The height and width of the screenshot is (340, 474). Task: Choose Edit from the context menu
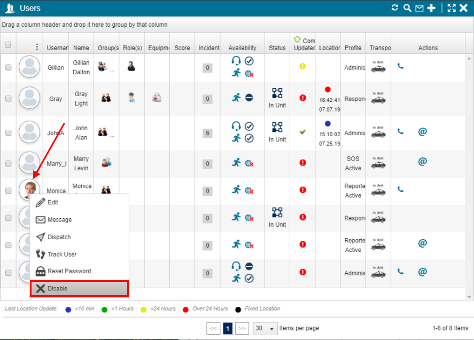pyautogui.click(x=53, y=203)
